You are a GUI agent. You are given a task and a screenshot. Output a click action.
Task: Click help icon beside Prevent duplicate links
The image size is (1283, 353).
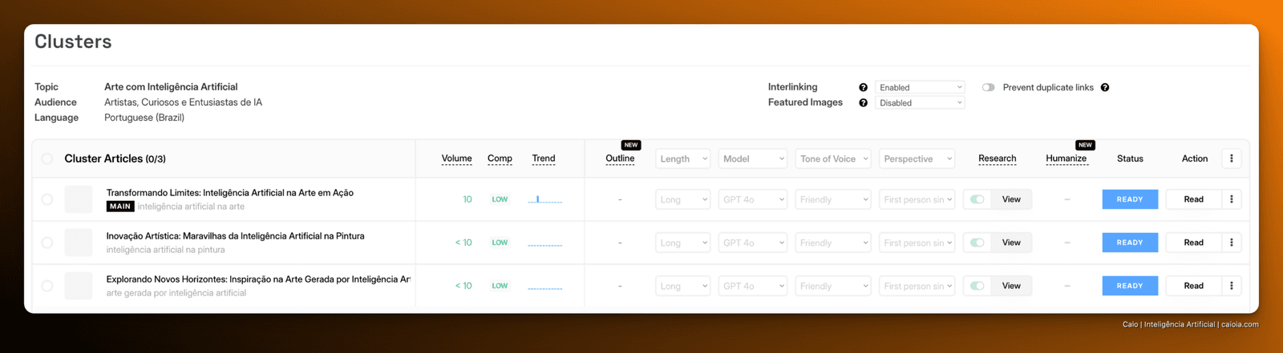(1105, 87)
